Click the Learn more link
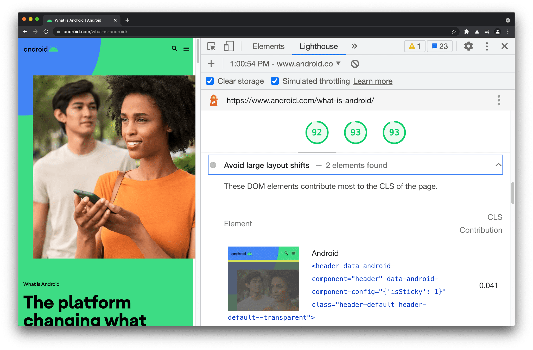The image size is (533, 350). (x=372, y=81)
